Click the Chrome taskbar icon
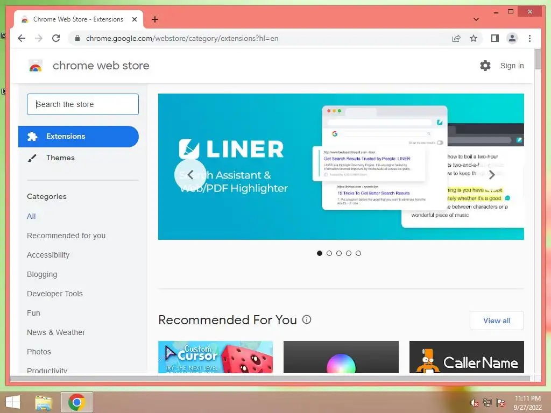 [x=77, y=402]
